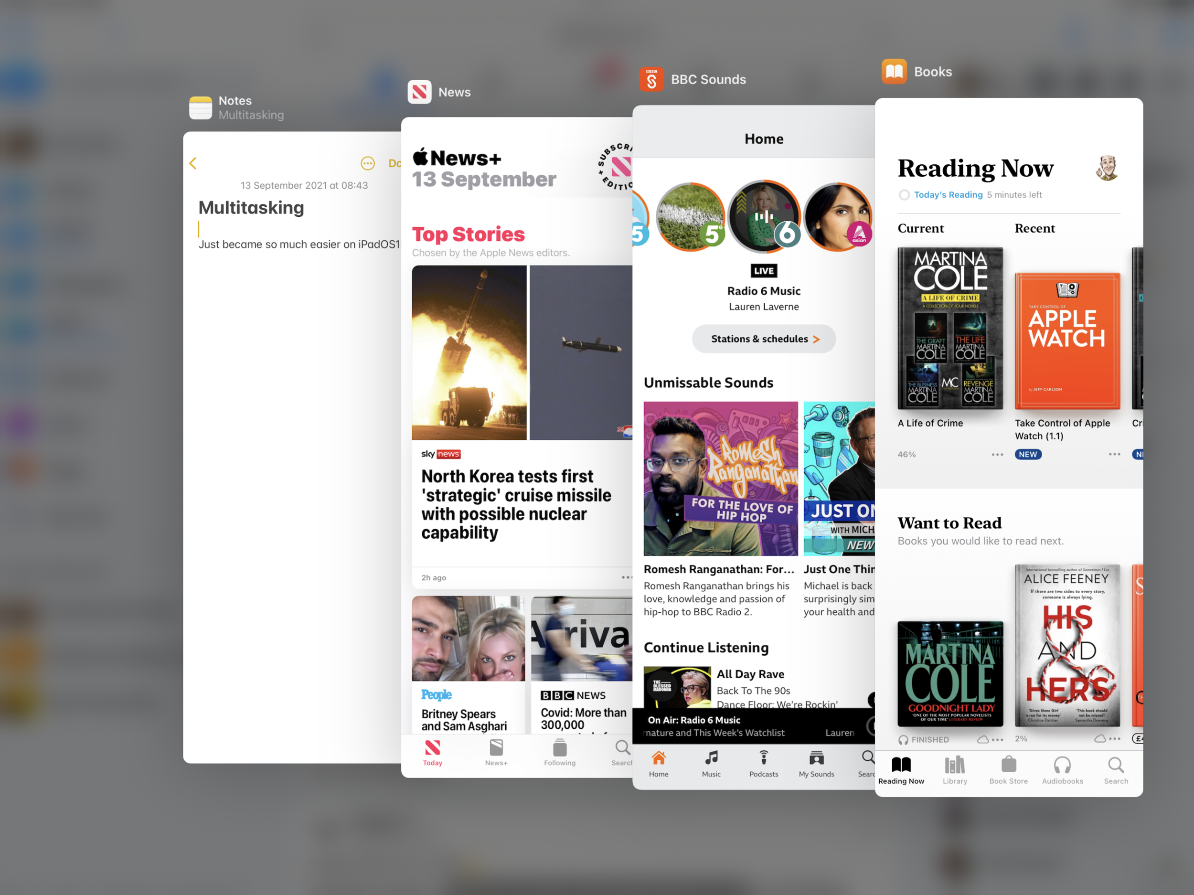Open A Life of Crime book cover
Image resolution: width=1194 pixels, height=895 pixels.
point(950,328)
